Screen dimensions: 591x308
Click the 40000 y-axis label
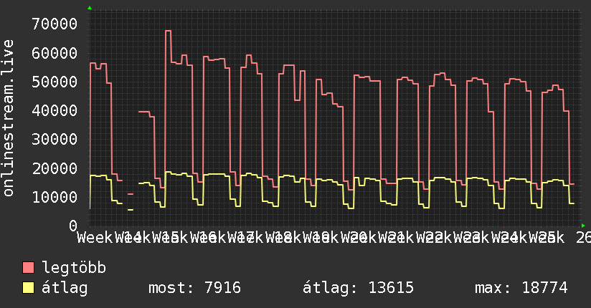click(55, 111)
